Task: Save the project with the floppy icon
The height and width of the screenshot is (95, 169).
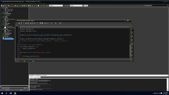Action: (x=6, y=6)
